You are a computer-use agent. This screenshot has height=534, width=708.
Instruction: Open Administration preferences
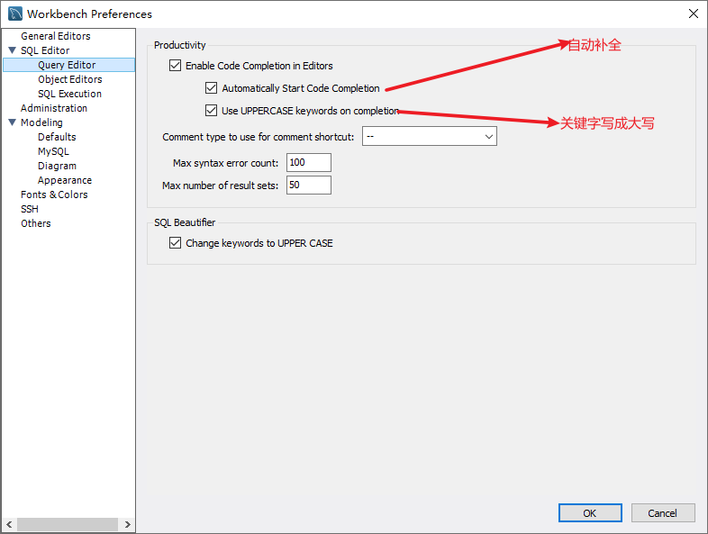(x=54, y=108)
